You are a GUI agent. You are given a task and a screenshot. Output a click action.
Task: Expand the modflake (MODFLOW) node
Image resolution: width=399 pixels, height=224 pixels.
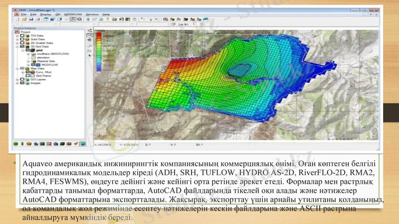pyautogui.click(x=28, y=54)
